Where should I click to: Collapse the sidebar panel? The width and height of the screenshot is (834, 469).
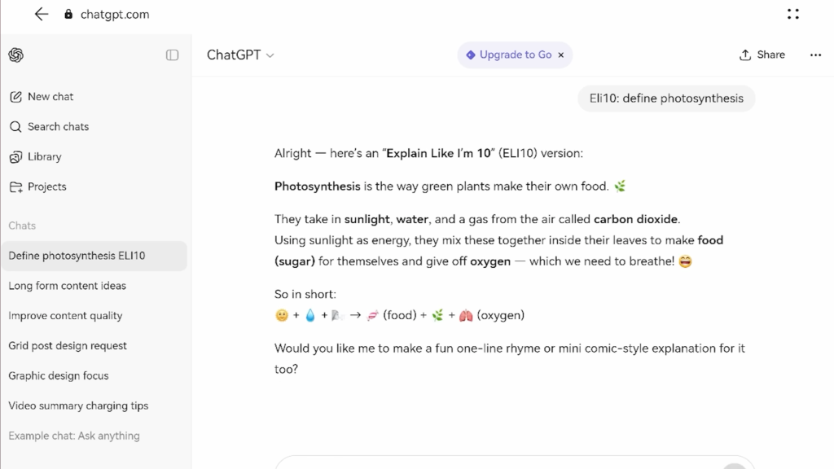point(172,54)
